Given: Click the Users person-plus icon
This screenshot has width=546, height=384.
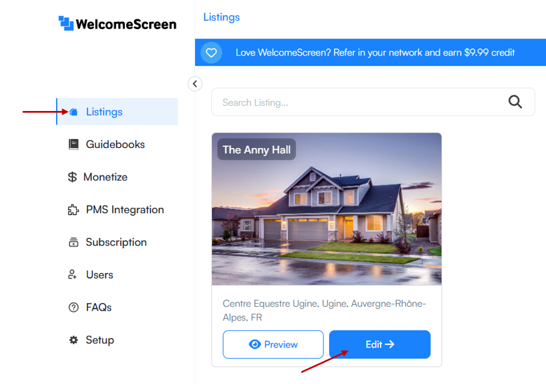Looking at the screenshot, I should [72, 274].
